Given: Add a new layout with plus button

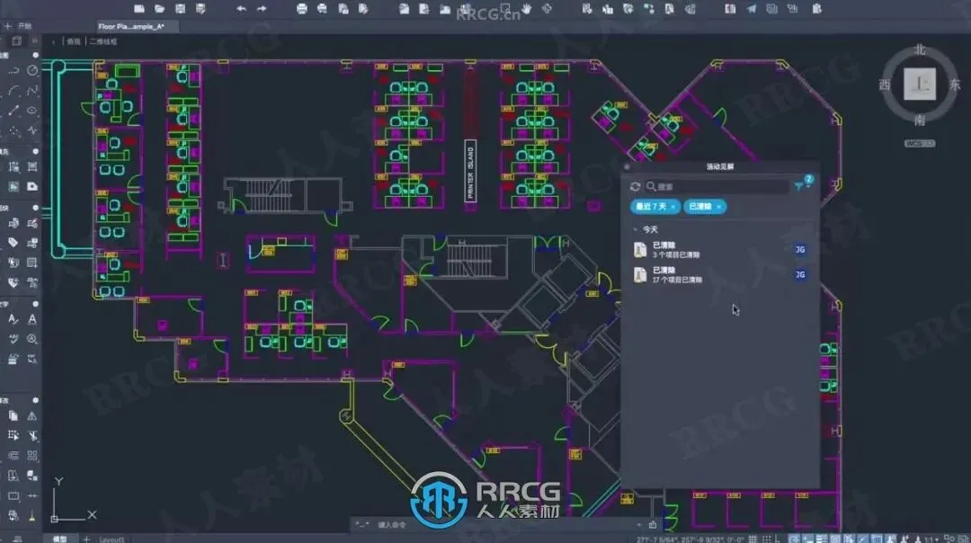Looking at the screenshot, I should [x=86, y=539].
